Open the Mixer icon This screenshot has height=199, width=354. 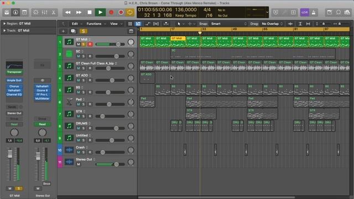[x=44, y=12]
